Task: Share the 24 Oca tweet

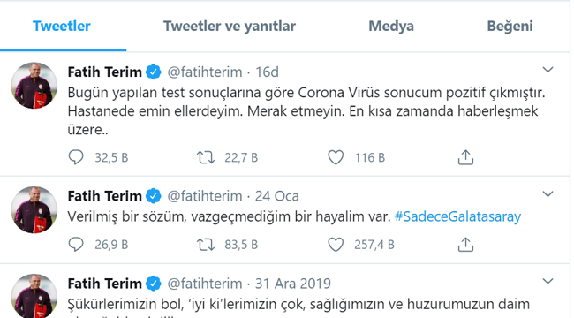Action: point(465,245)
